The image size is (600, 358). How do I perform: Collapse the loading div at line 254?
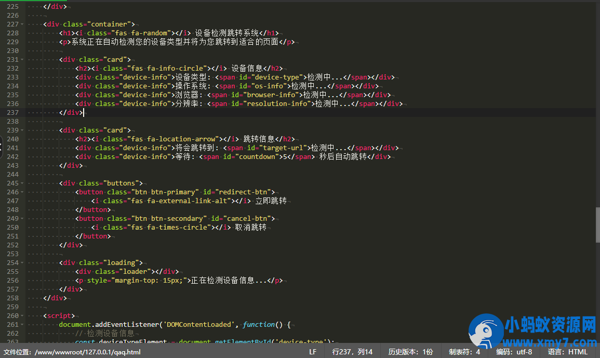(x=22, y=263)
